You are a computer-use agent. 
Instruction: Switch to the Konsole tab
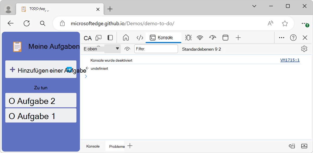(x=164, y=38)
